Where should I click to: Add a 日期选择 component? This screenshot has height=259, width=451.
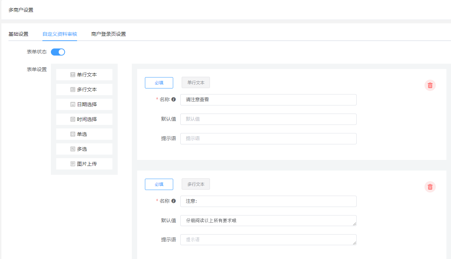tap(84, 104)
